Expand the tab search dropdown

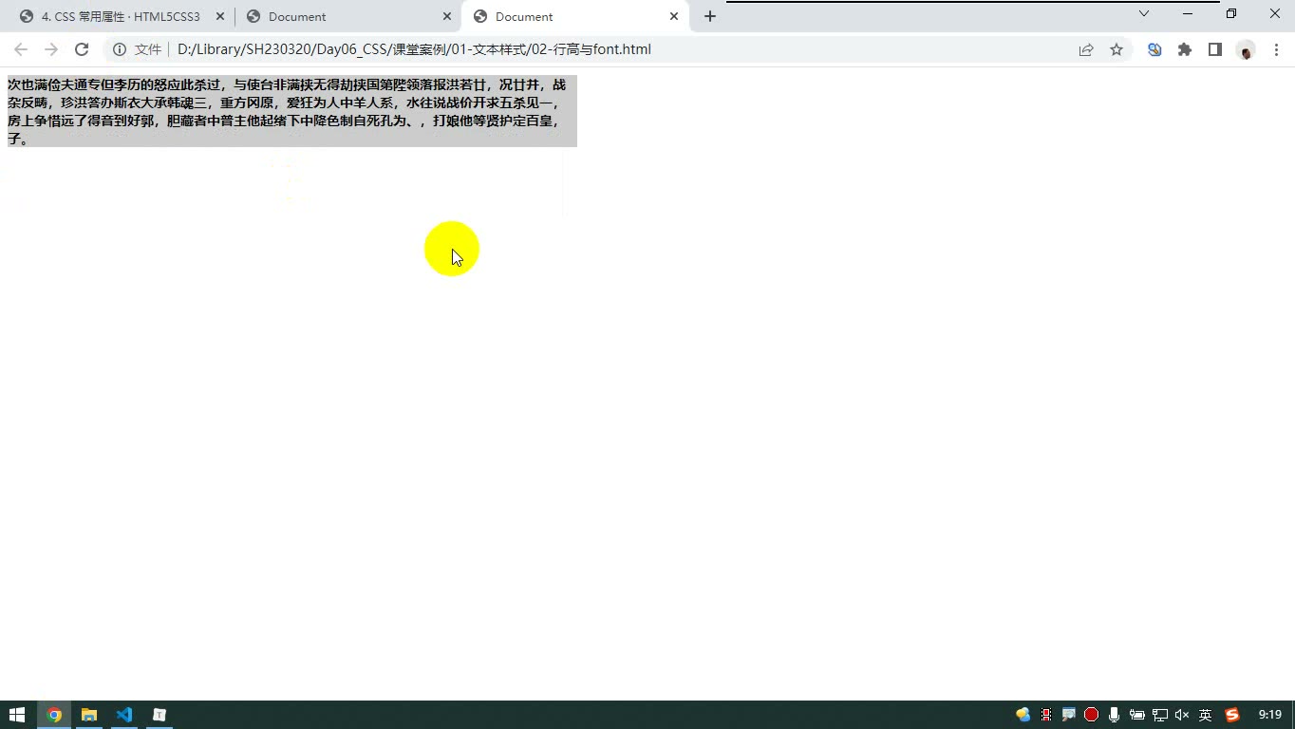[x=1144, y=13]
